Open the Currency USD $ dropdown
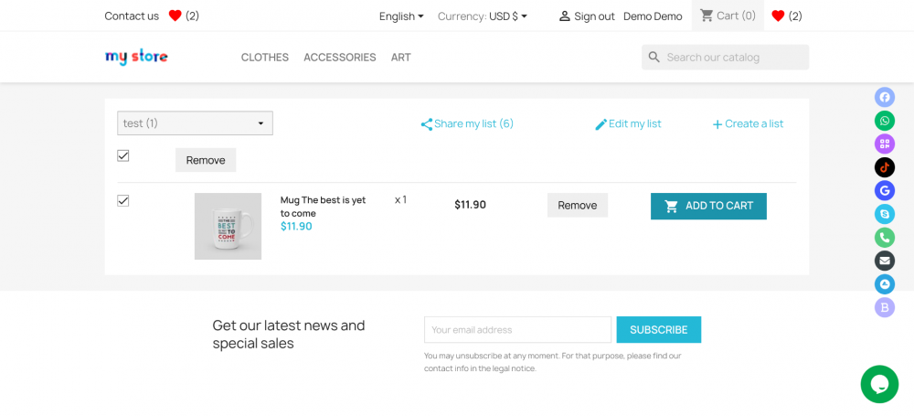The width and height of the screenshot is (914, 416). point(483,16)
